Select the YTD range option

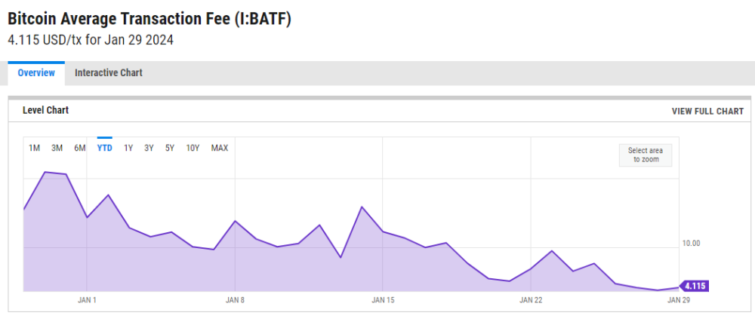pyautogui.click(x=104, y=148)
